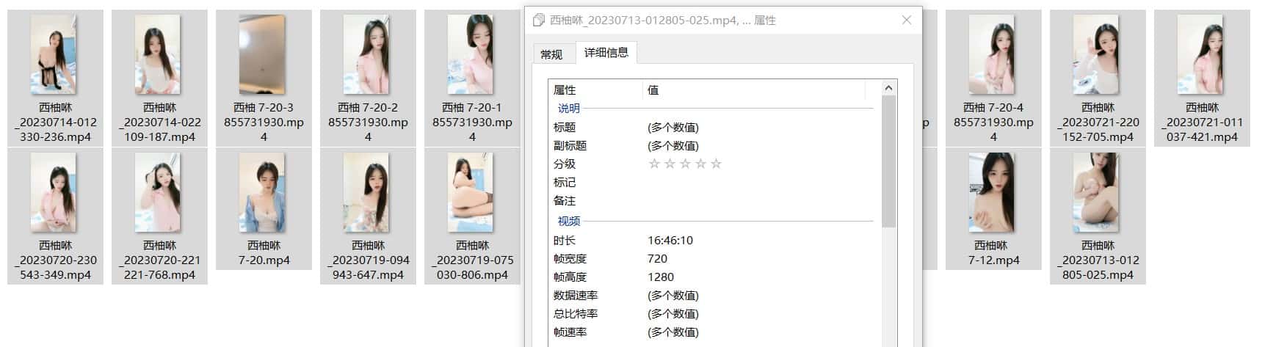Click the 属性 column header

(x=595, y=90)
